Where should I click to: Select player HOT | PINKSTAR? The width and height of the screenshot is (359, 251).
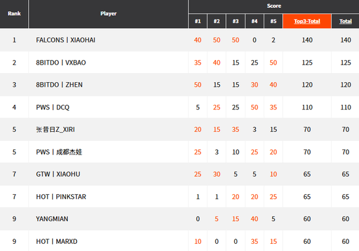coord(61,197)
